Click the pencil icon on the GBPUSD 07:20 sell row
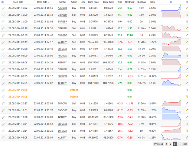 [187, 28]
